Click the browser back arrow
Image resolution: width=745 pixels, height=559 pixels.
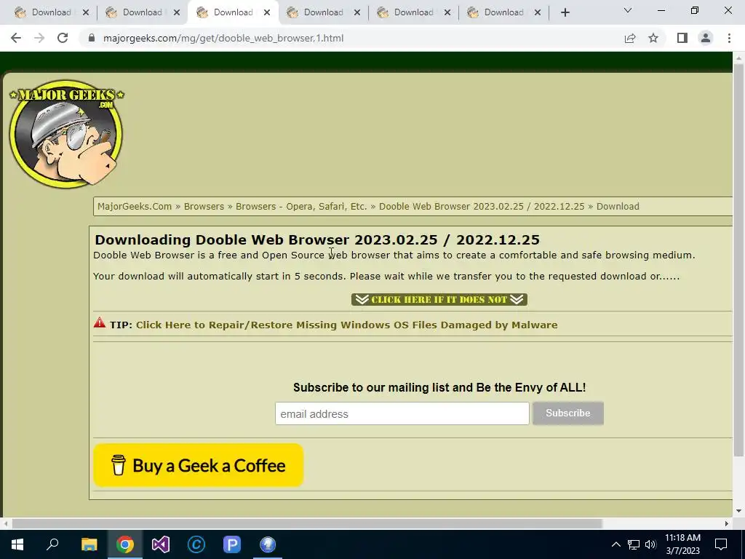pos(16,38)
